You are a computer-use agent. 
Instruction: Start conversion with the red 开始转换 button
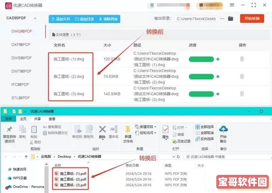252,19
